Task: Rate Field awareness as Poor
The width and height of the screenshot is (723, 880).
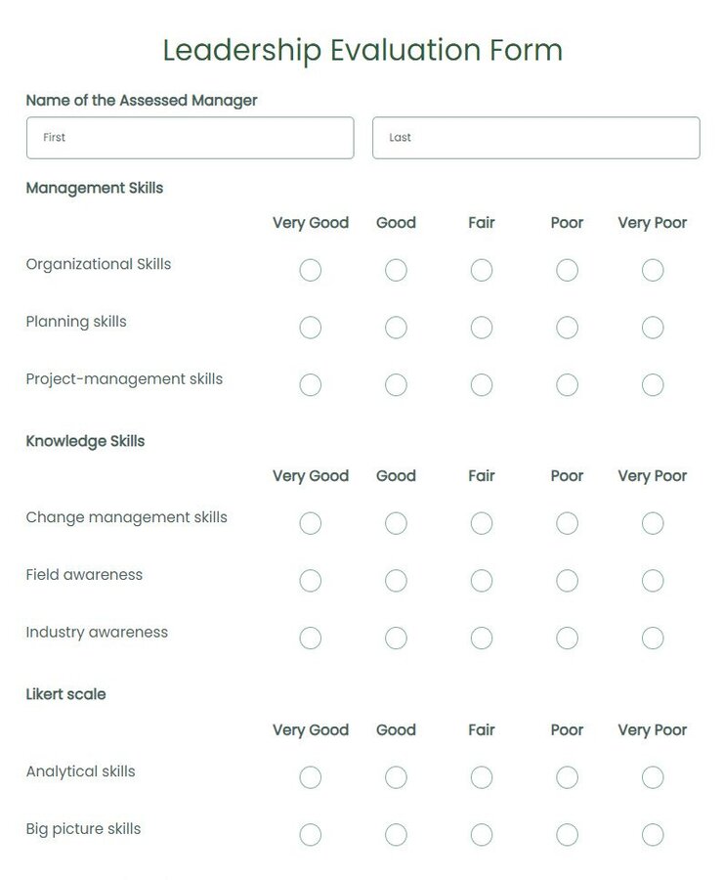Action: pyautogui.click(x=567, y=581)
